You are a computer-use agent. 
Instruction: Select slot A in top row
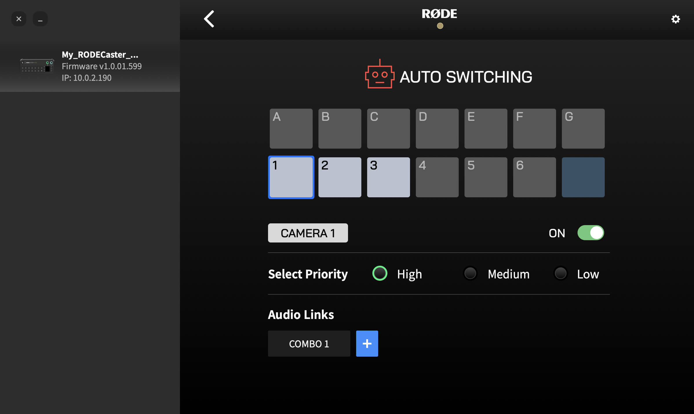click(x=291, y=129)
